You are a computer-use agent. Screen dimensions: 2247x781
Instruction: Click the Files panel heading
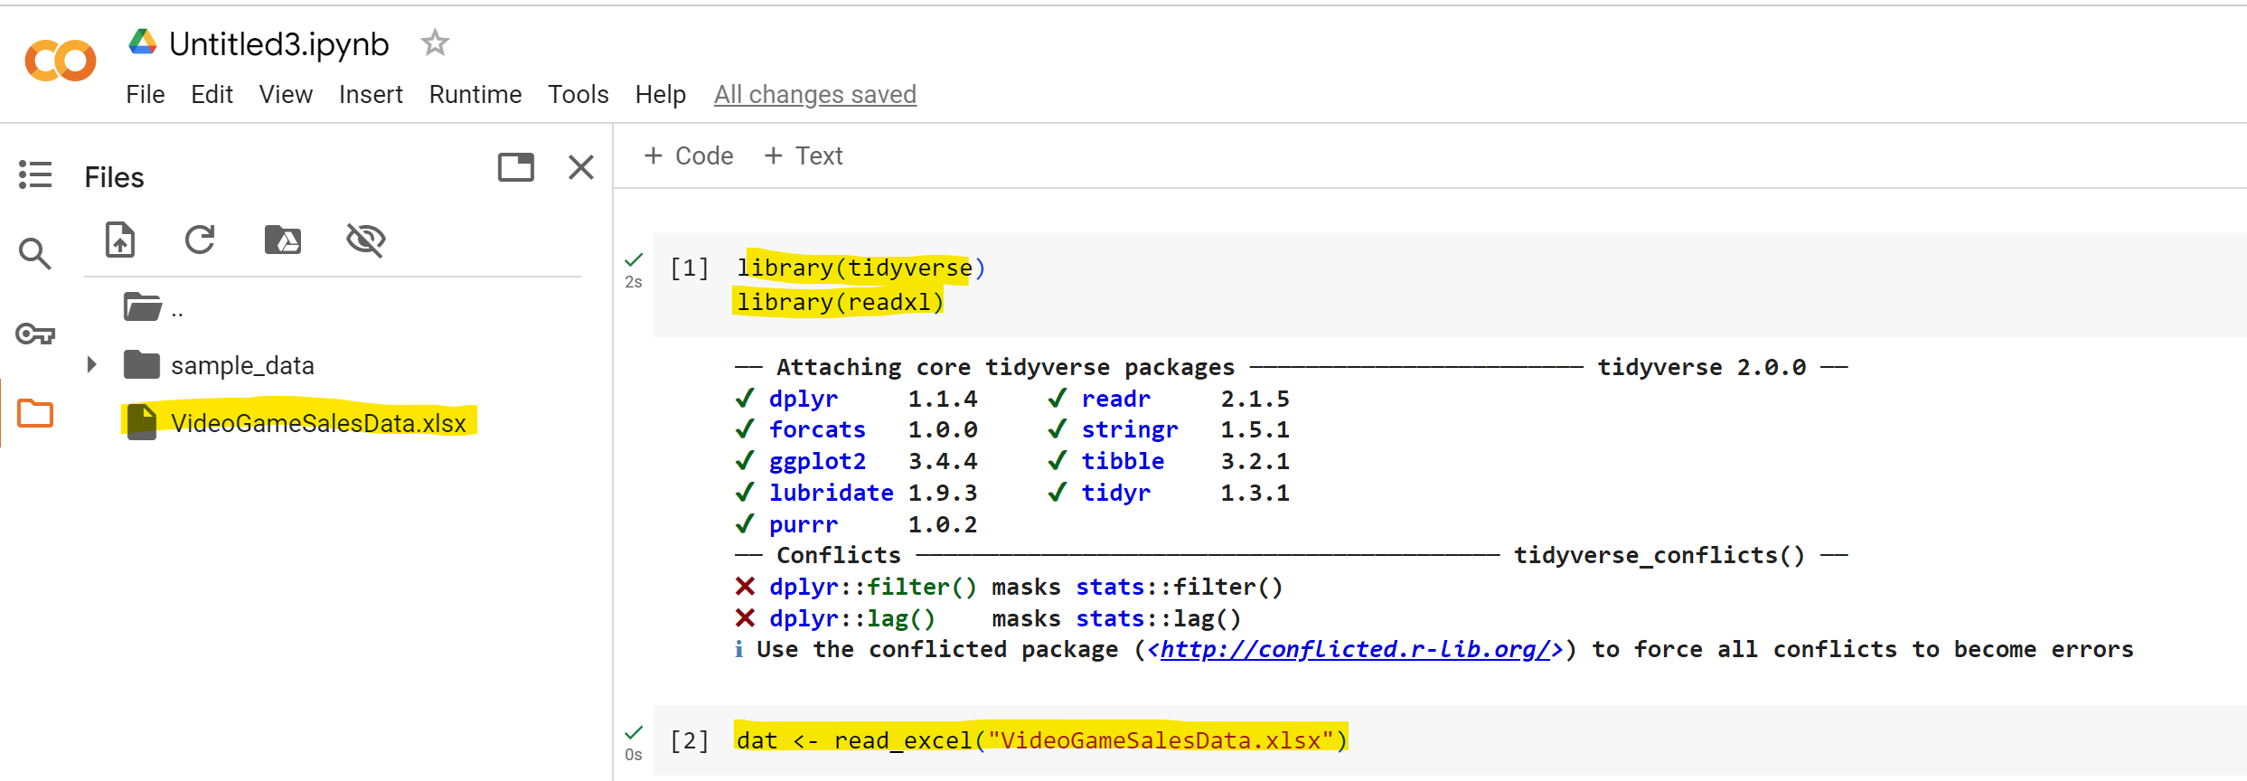point(115,177)
